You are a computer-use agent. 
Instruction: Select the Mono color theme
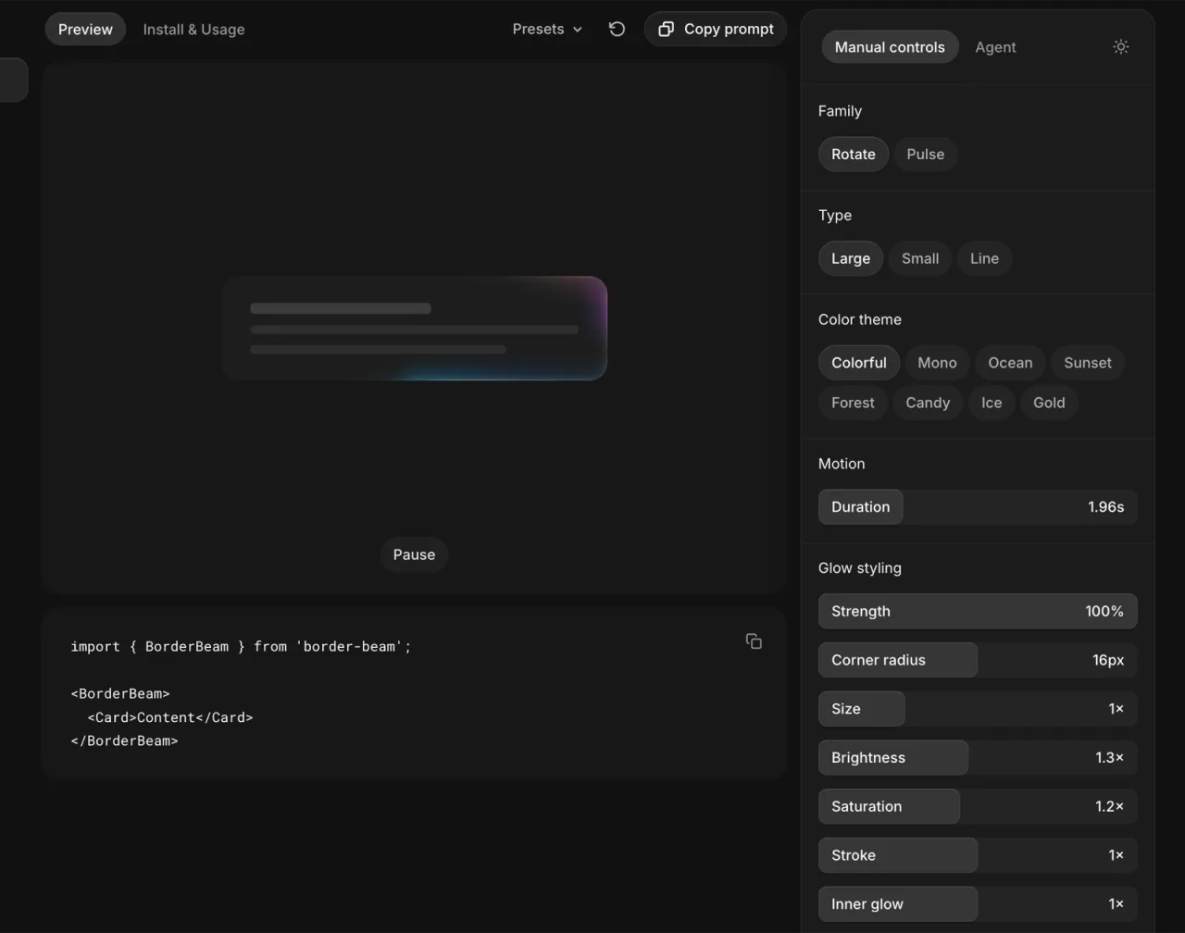[937, 363]
